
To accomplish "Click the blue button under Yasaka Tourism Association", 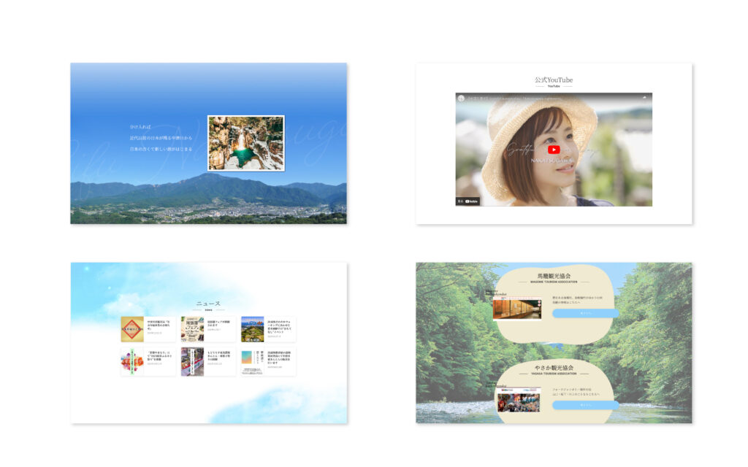I will [585, 405].
